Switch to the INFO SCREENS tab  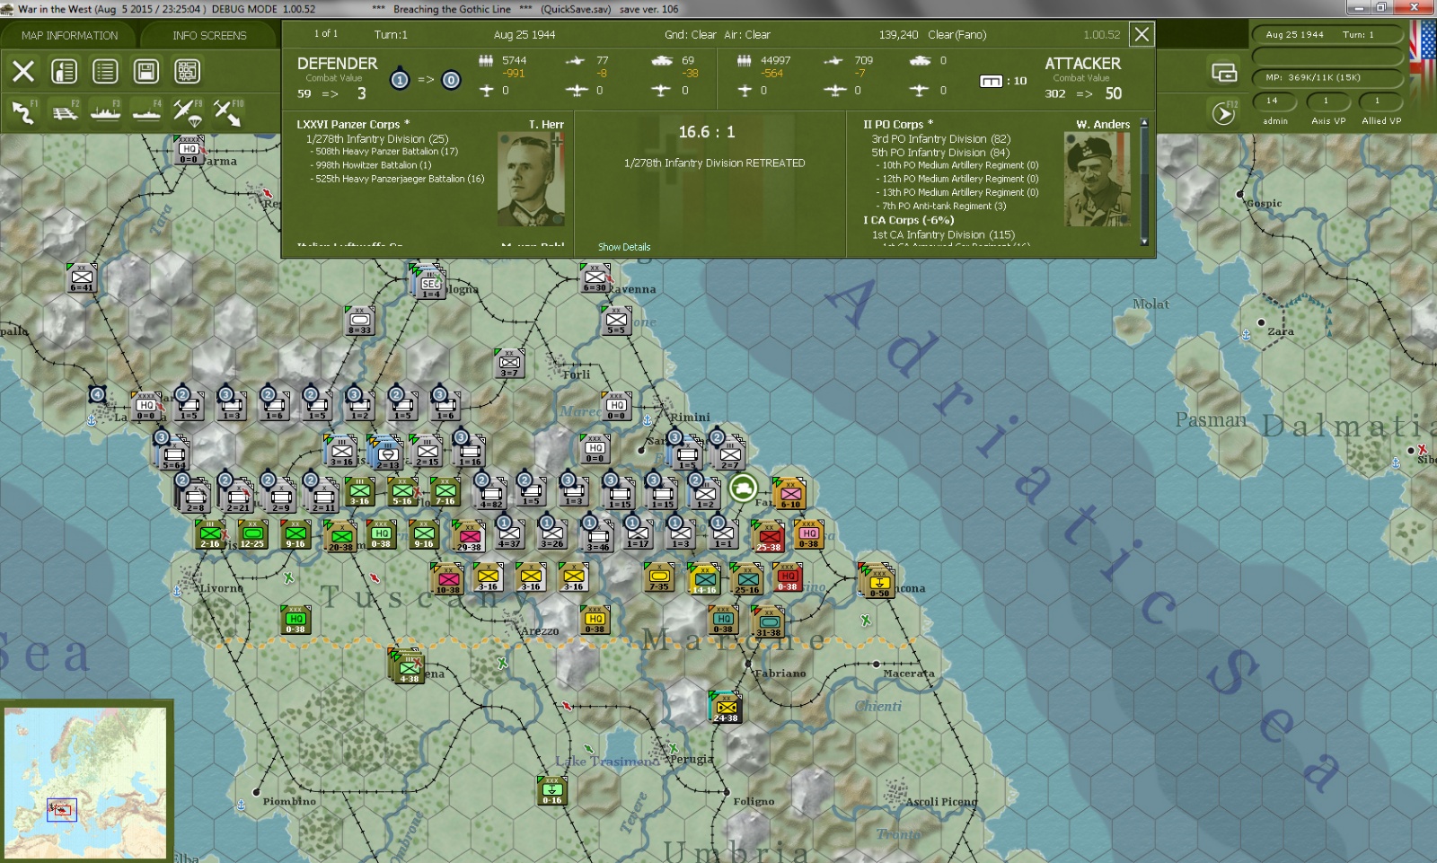pyautogui.click(x=209, y=35)
